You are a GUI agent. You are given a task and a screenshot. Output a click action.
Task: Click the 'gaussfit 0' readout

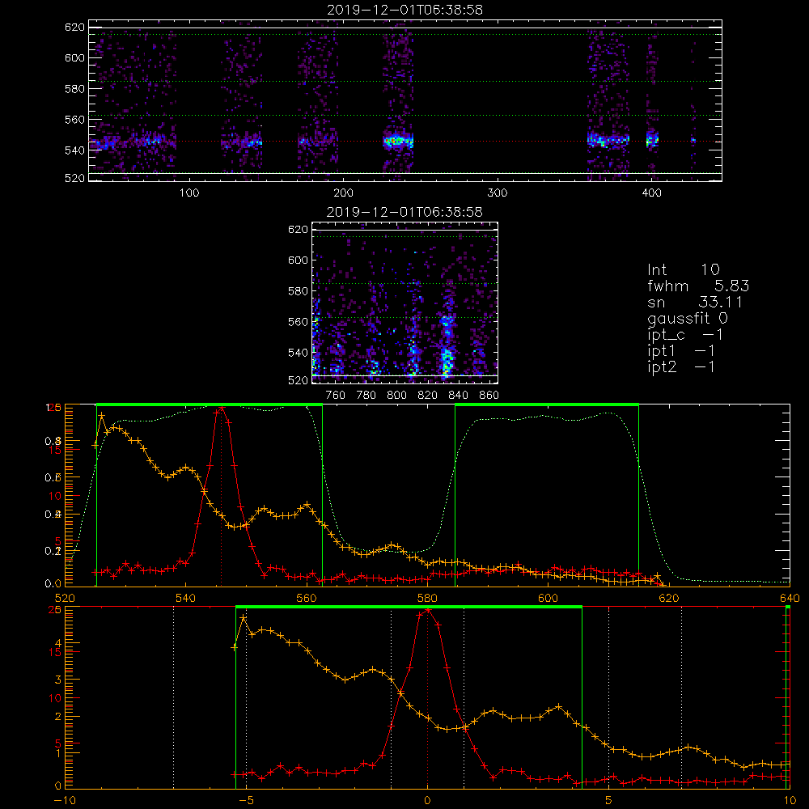pyautogui.click(x=688, y=318)
